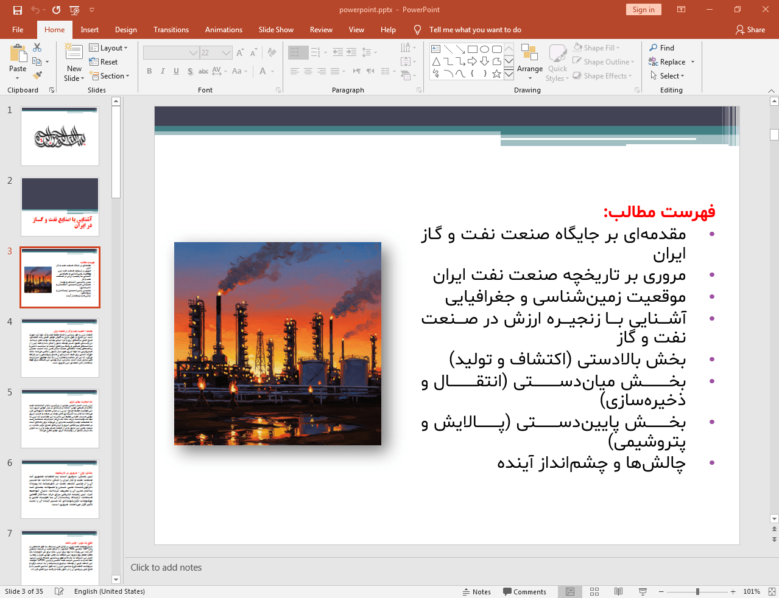Switch to Reading View icon
Viewport: 779px width, 598px height.
click(x=618, y=591)
